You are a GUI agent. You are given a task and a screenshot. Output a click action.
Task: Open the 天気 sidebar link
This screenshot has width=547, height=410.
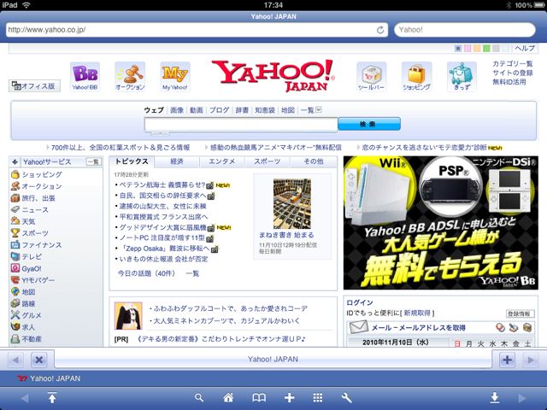(x=28, y=221)
